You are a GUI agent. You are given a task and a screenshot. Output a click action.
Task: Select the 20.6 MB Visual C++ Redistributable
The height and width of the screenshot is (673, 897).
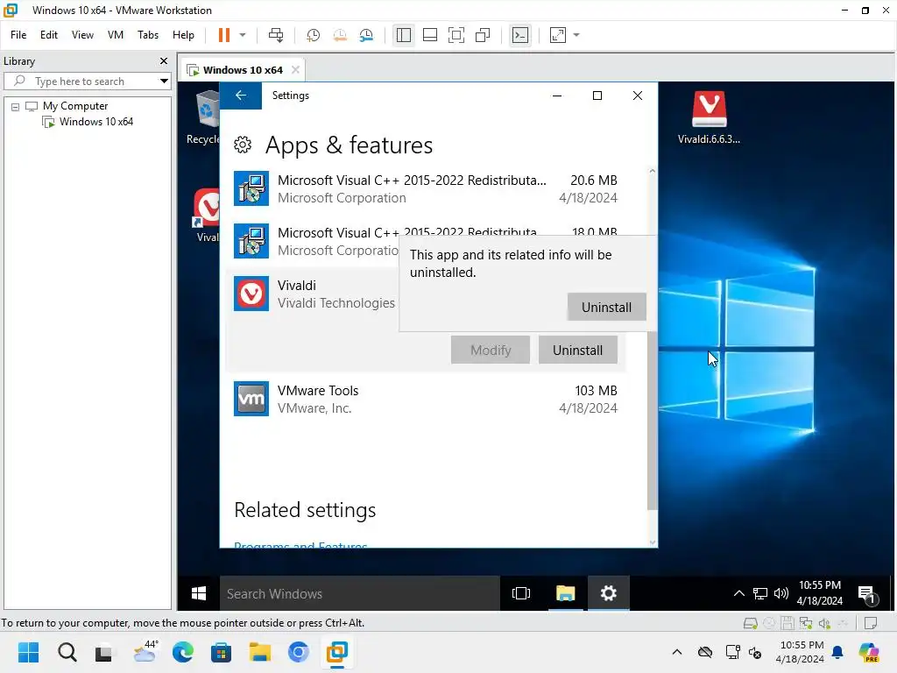click(426, 189)
